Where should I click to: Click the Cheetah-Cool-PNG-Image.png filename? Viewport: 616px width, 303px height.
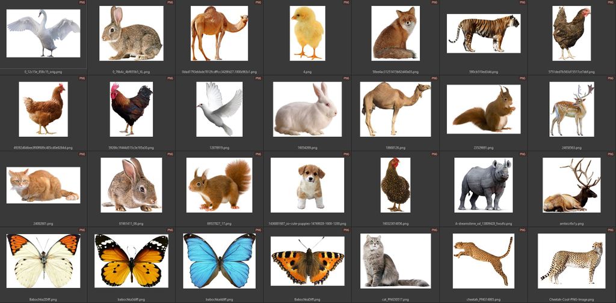click(x=571, y=299)
